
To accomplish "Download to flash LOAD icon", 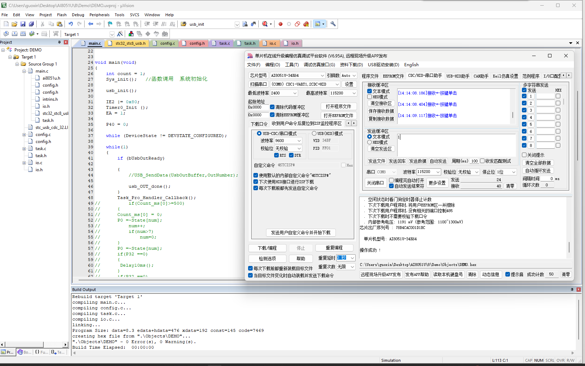I will click(x=56, y=34).
